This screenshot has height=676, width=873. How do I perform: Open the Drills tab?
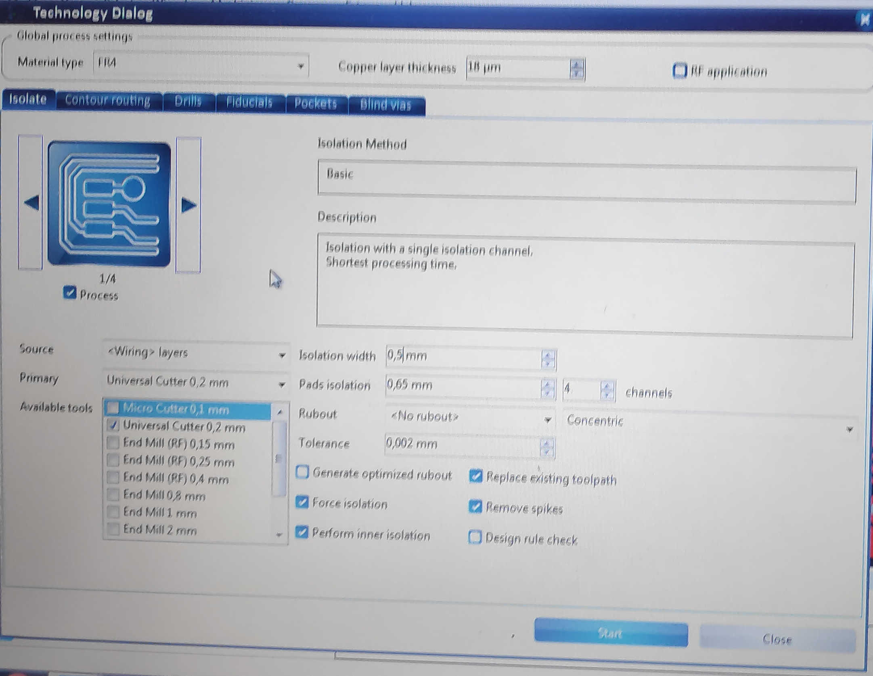coord(188,101)
